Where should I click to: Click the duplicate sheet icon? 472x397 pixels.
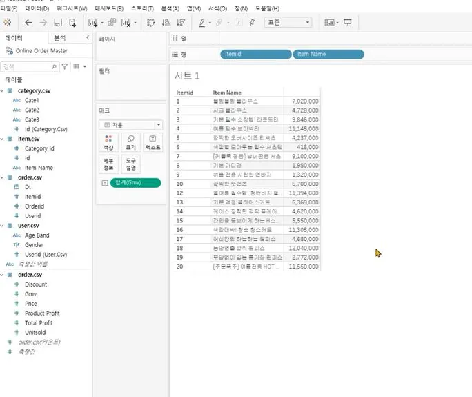pyautogui.click(x=112, y=23)
